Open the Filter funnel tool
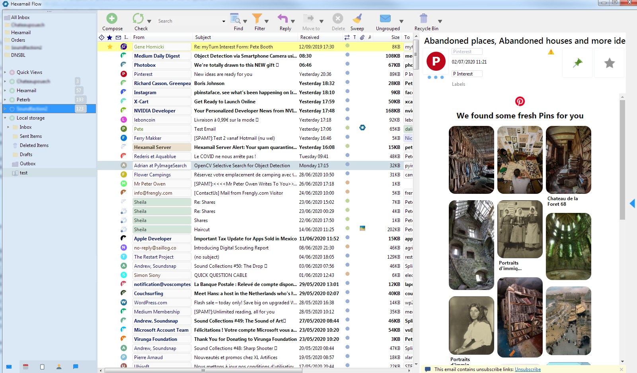 click(257, 19)
